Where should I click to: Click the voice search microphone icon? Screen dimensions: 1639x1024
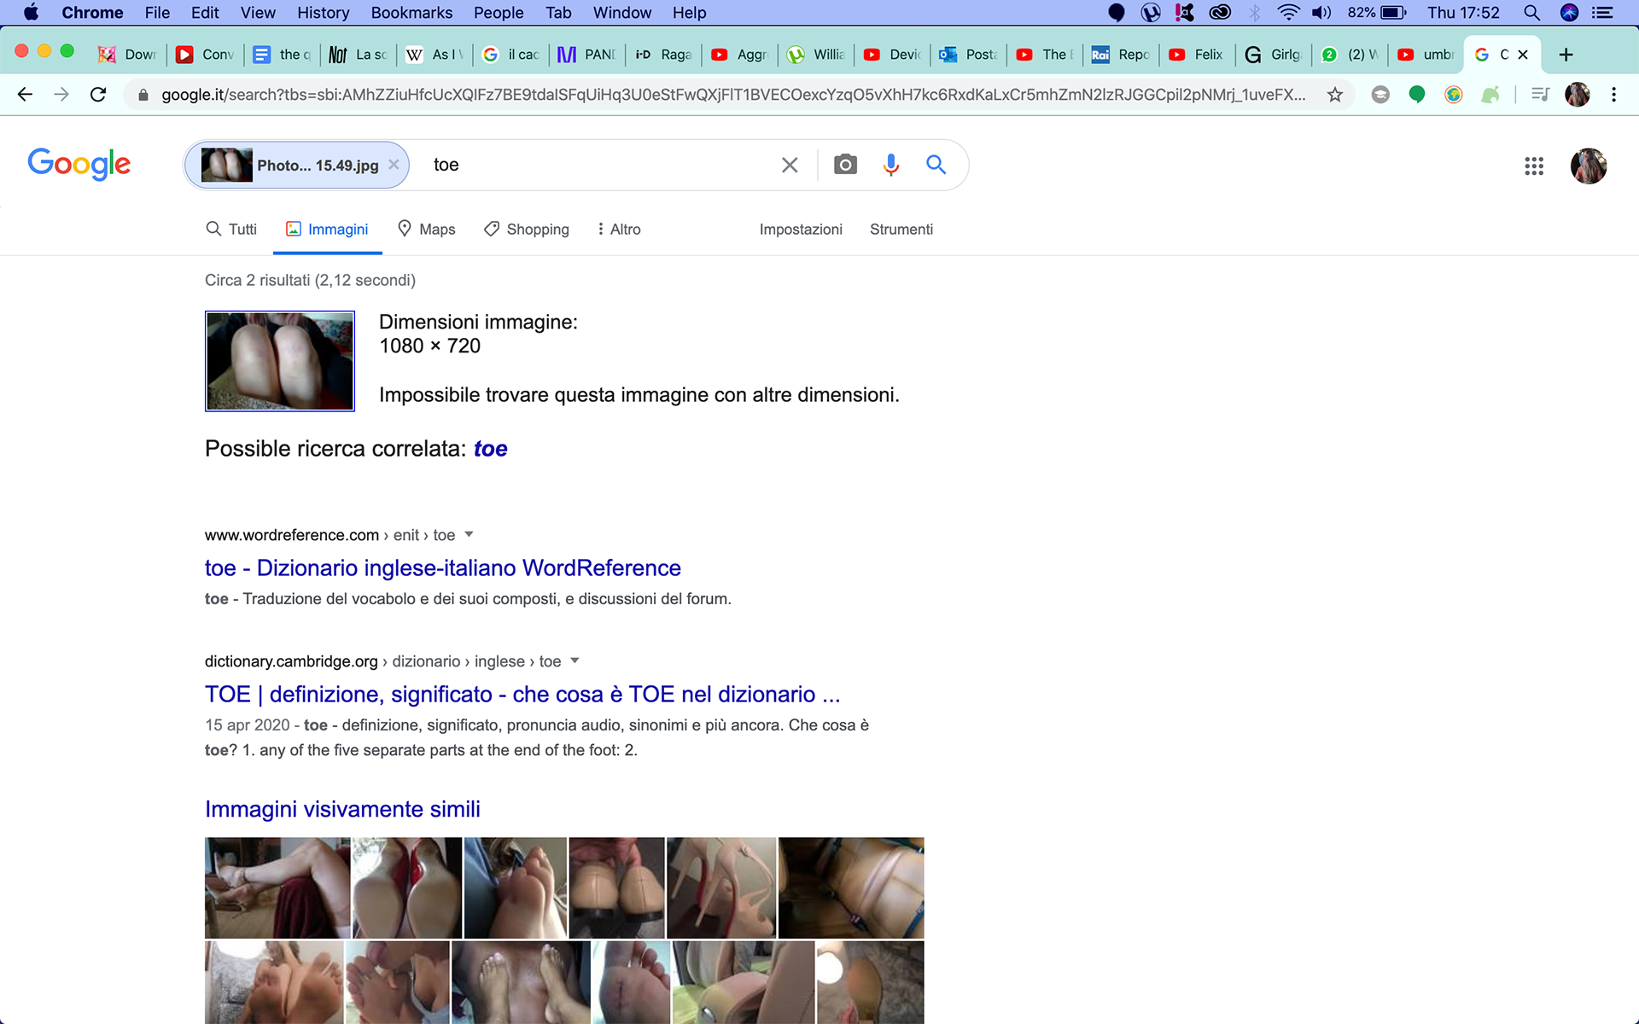tap(890, 165)
